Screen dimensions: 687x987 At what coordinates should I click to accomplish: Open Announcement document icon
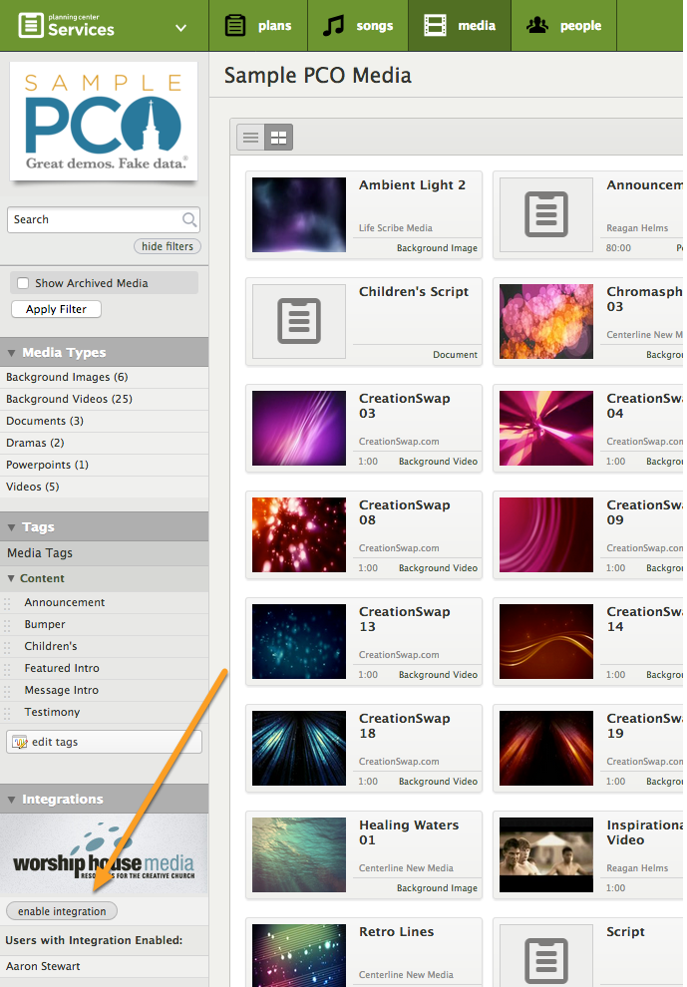point(546,214)
